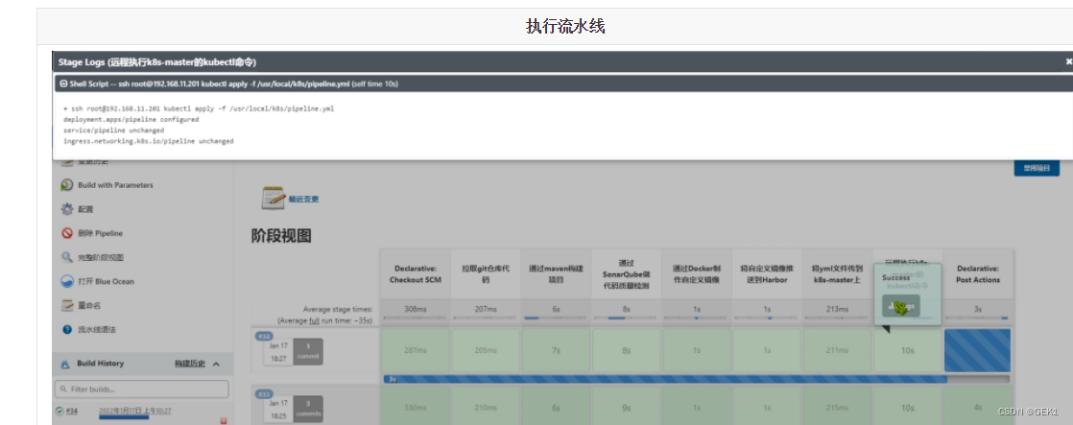Click the SonarQube stage header
This screenshot has height=425, width=1073.
pyautogui.click(x=626, y=273)
